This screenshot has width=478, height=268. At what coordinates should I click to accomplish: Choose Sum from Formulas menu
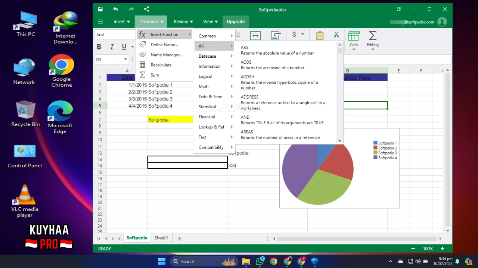click(164, 75)
